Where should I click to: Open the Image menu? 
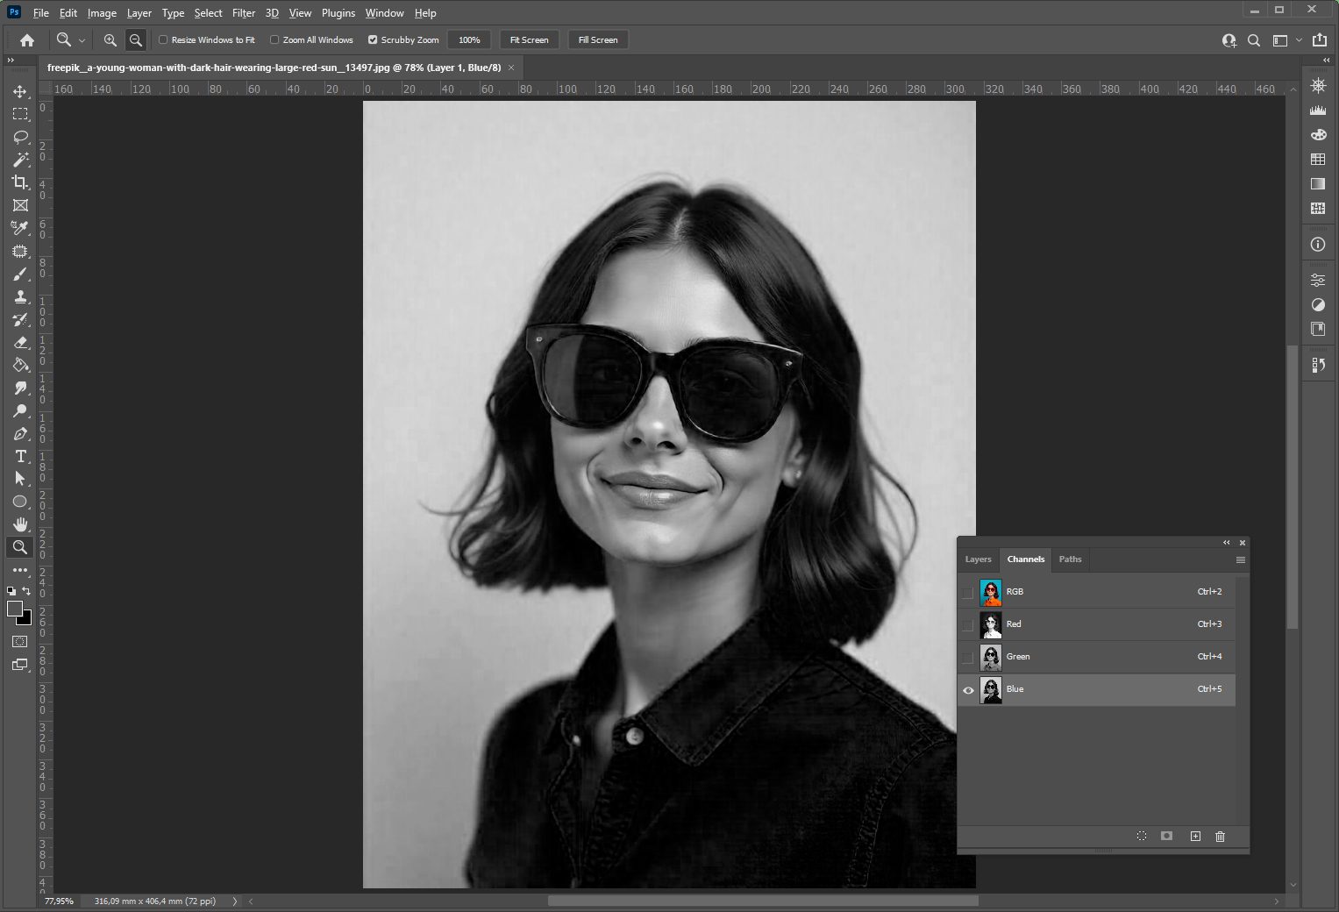click(x=102, y=13)
